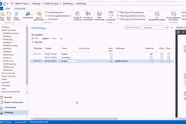
Task: Toggle the sidebar icon in SMART bilag preview
Action: [178, 32]
